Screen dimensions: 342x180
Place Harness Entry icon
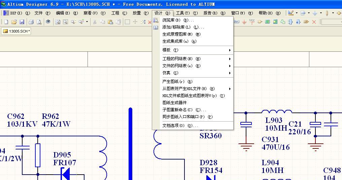[x=298, y=22]
